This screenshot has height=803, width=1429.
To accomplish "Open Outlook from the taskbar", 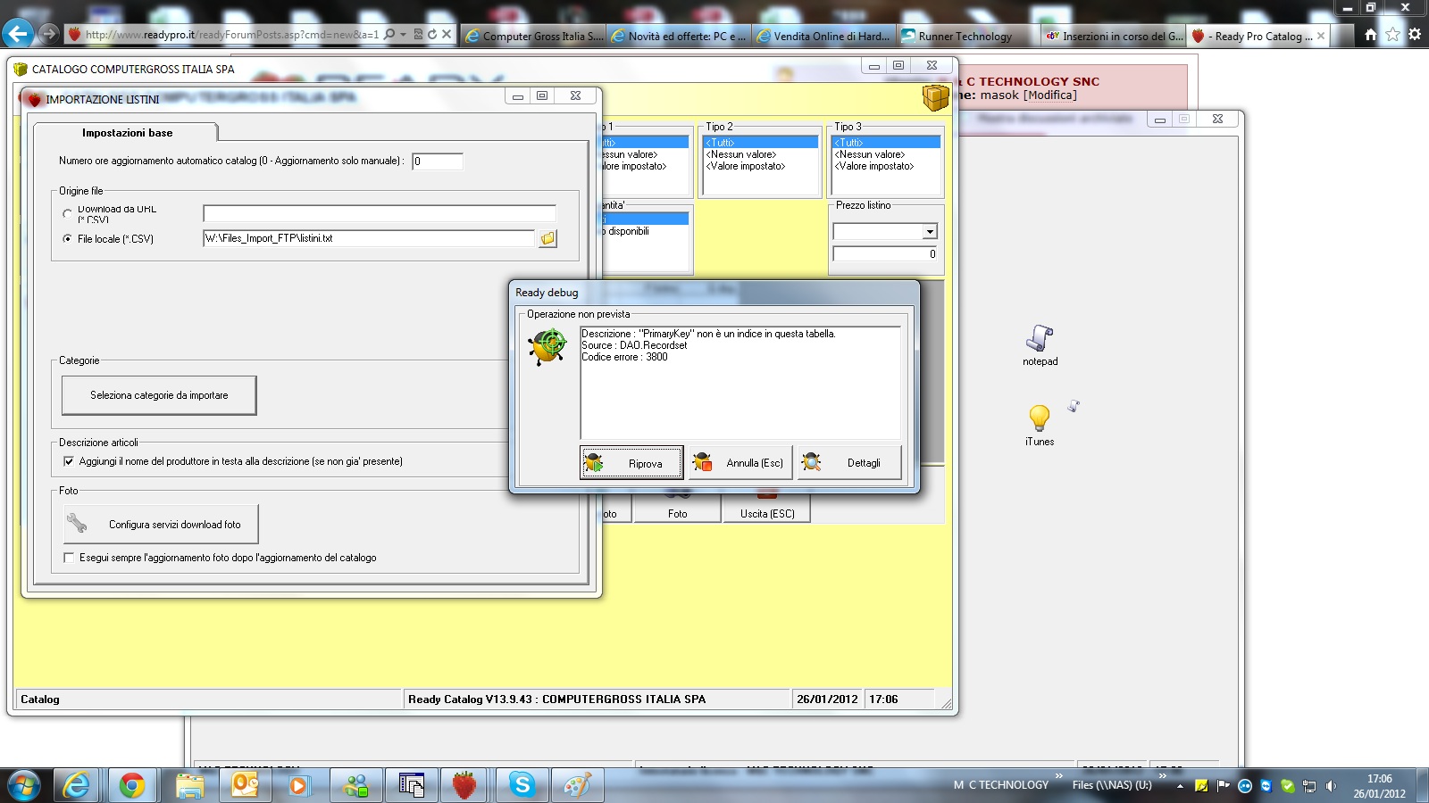I will pyautogui.click(x=243, y=785).
